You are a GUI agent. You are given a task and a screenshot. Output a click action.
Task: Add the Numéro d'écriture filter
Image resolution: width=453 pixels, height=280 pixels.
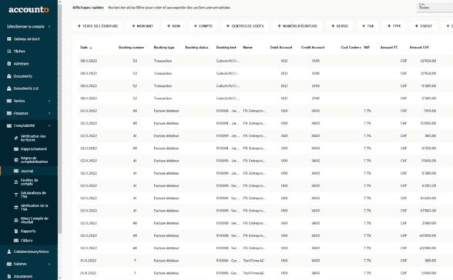coord(297,26)
